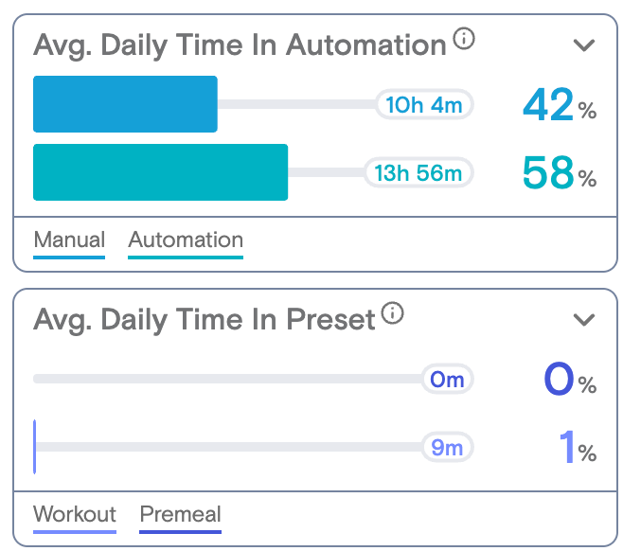Collapse the Avg. Daily Time In Preset card
Viewport: 623px width, 551px height.
pos(583,319)
